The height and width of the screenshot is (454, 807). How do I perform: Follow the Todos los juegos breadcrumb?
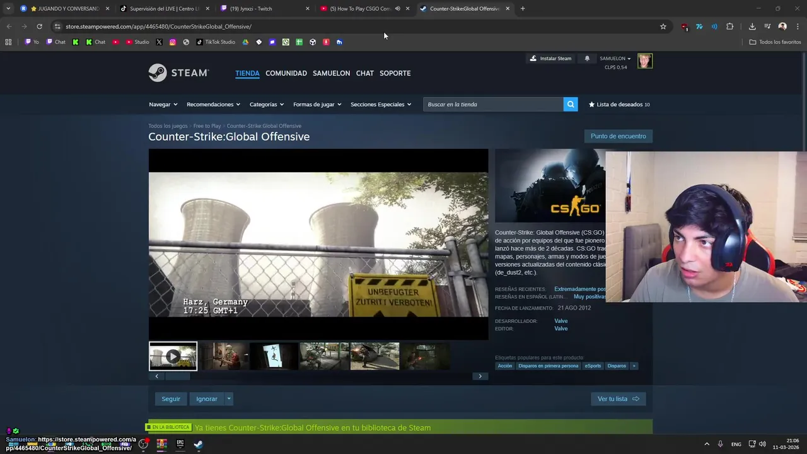point(168,126)
